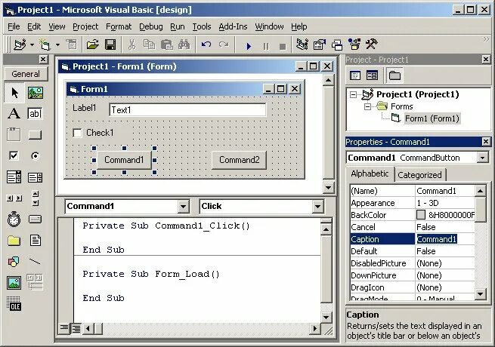The width and height of the screenshot is (495, 347).
Task: Open the Command1 object dropdown in code window
Action: coord(183,207)
